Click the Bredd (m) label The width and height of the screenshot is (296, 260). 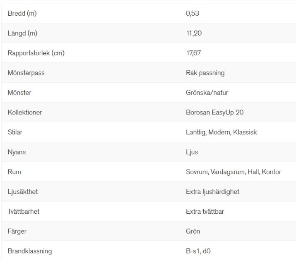tap(22, 13)
